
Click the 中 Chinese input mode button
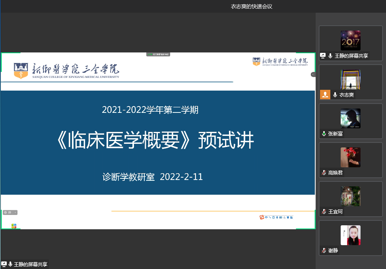[266, 217]
